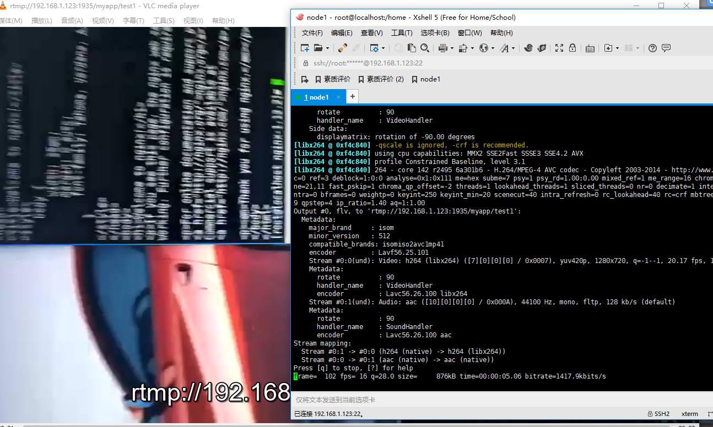Open Xshell 查看(V) menu

371,33
